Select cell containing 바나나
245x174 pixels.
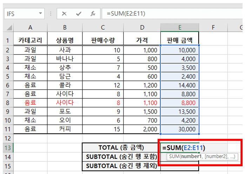[x=65, y=59]
